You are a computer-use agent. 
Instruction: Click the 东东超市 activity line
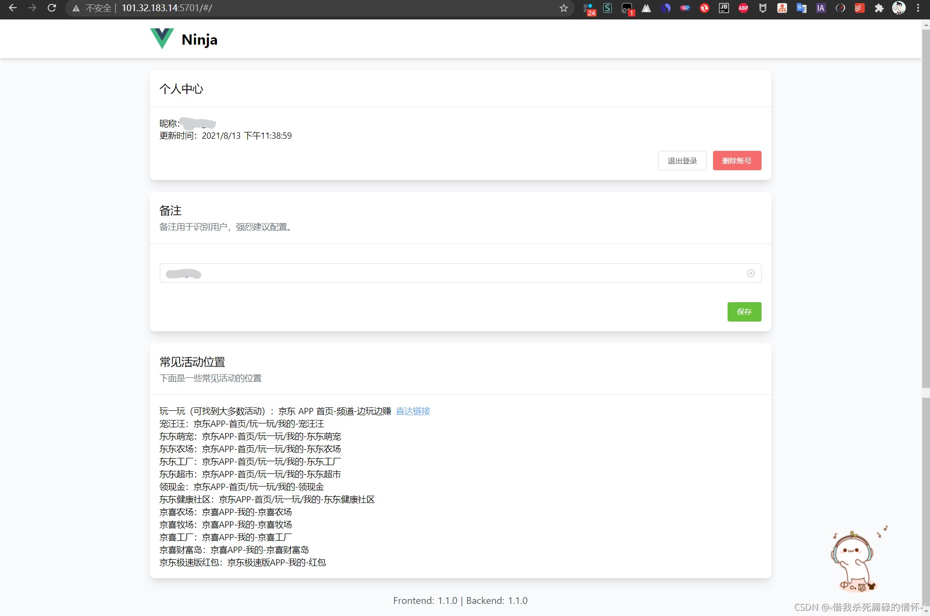click(x=250, y=474)
